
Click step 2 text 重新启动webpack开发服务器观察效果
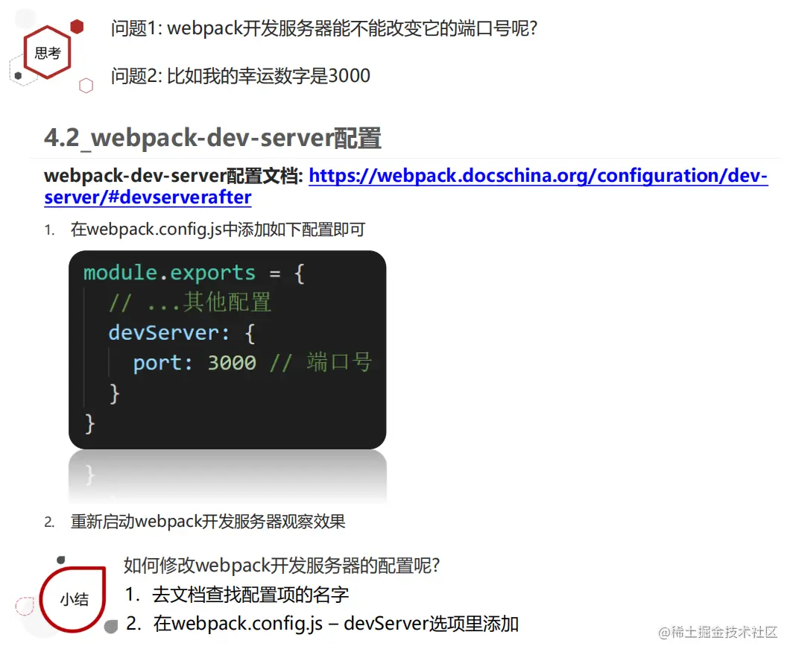click(208, 522)
